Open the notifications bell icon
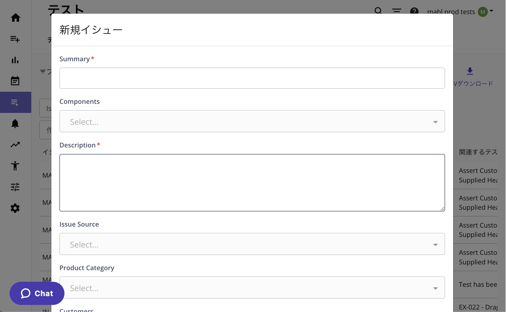Screen dimensions: 506x312 click(15, 124)
